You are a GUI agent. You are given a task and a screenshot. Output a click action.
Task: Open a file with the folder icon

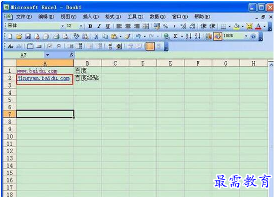[19, 36]
